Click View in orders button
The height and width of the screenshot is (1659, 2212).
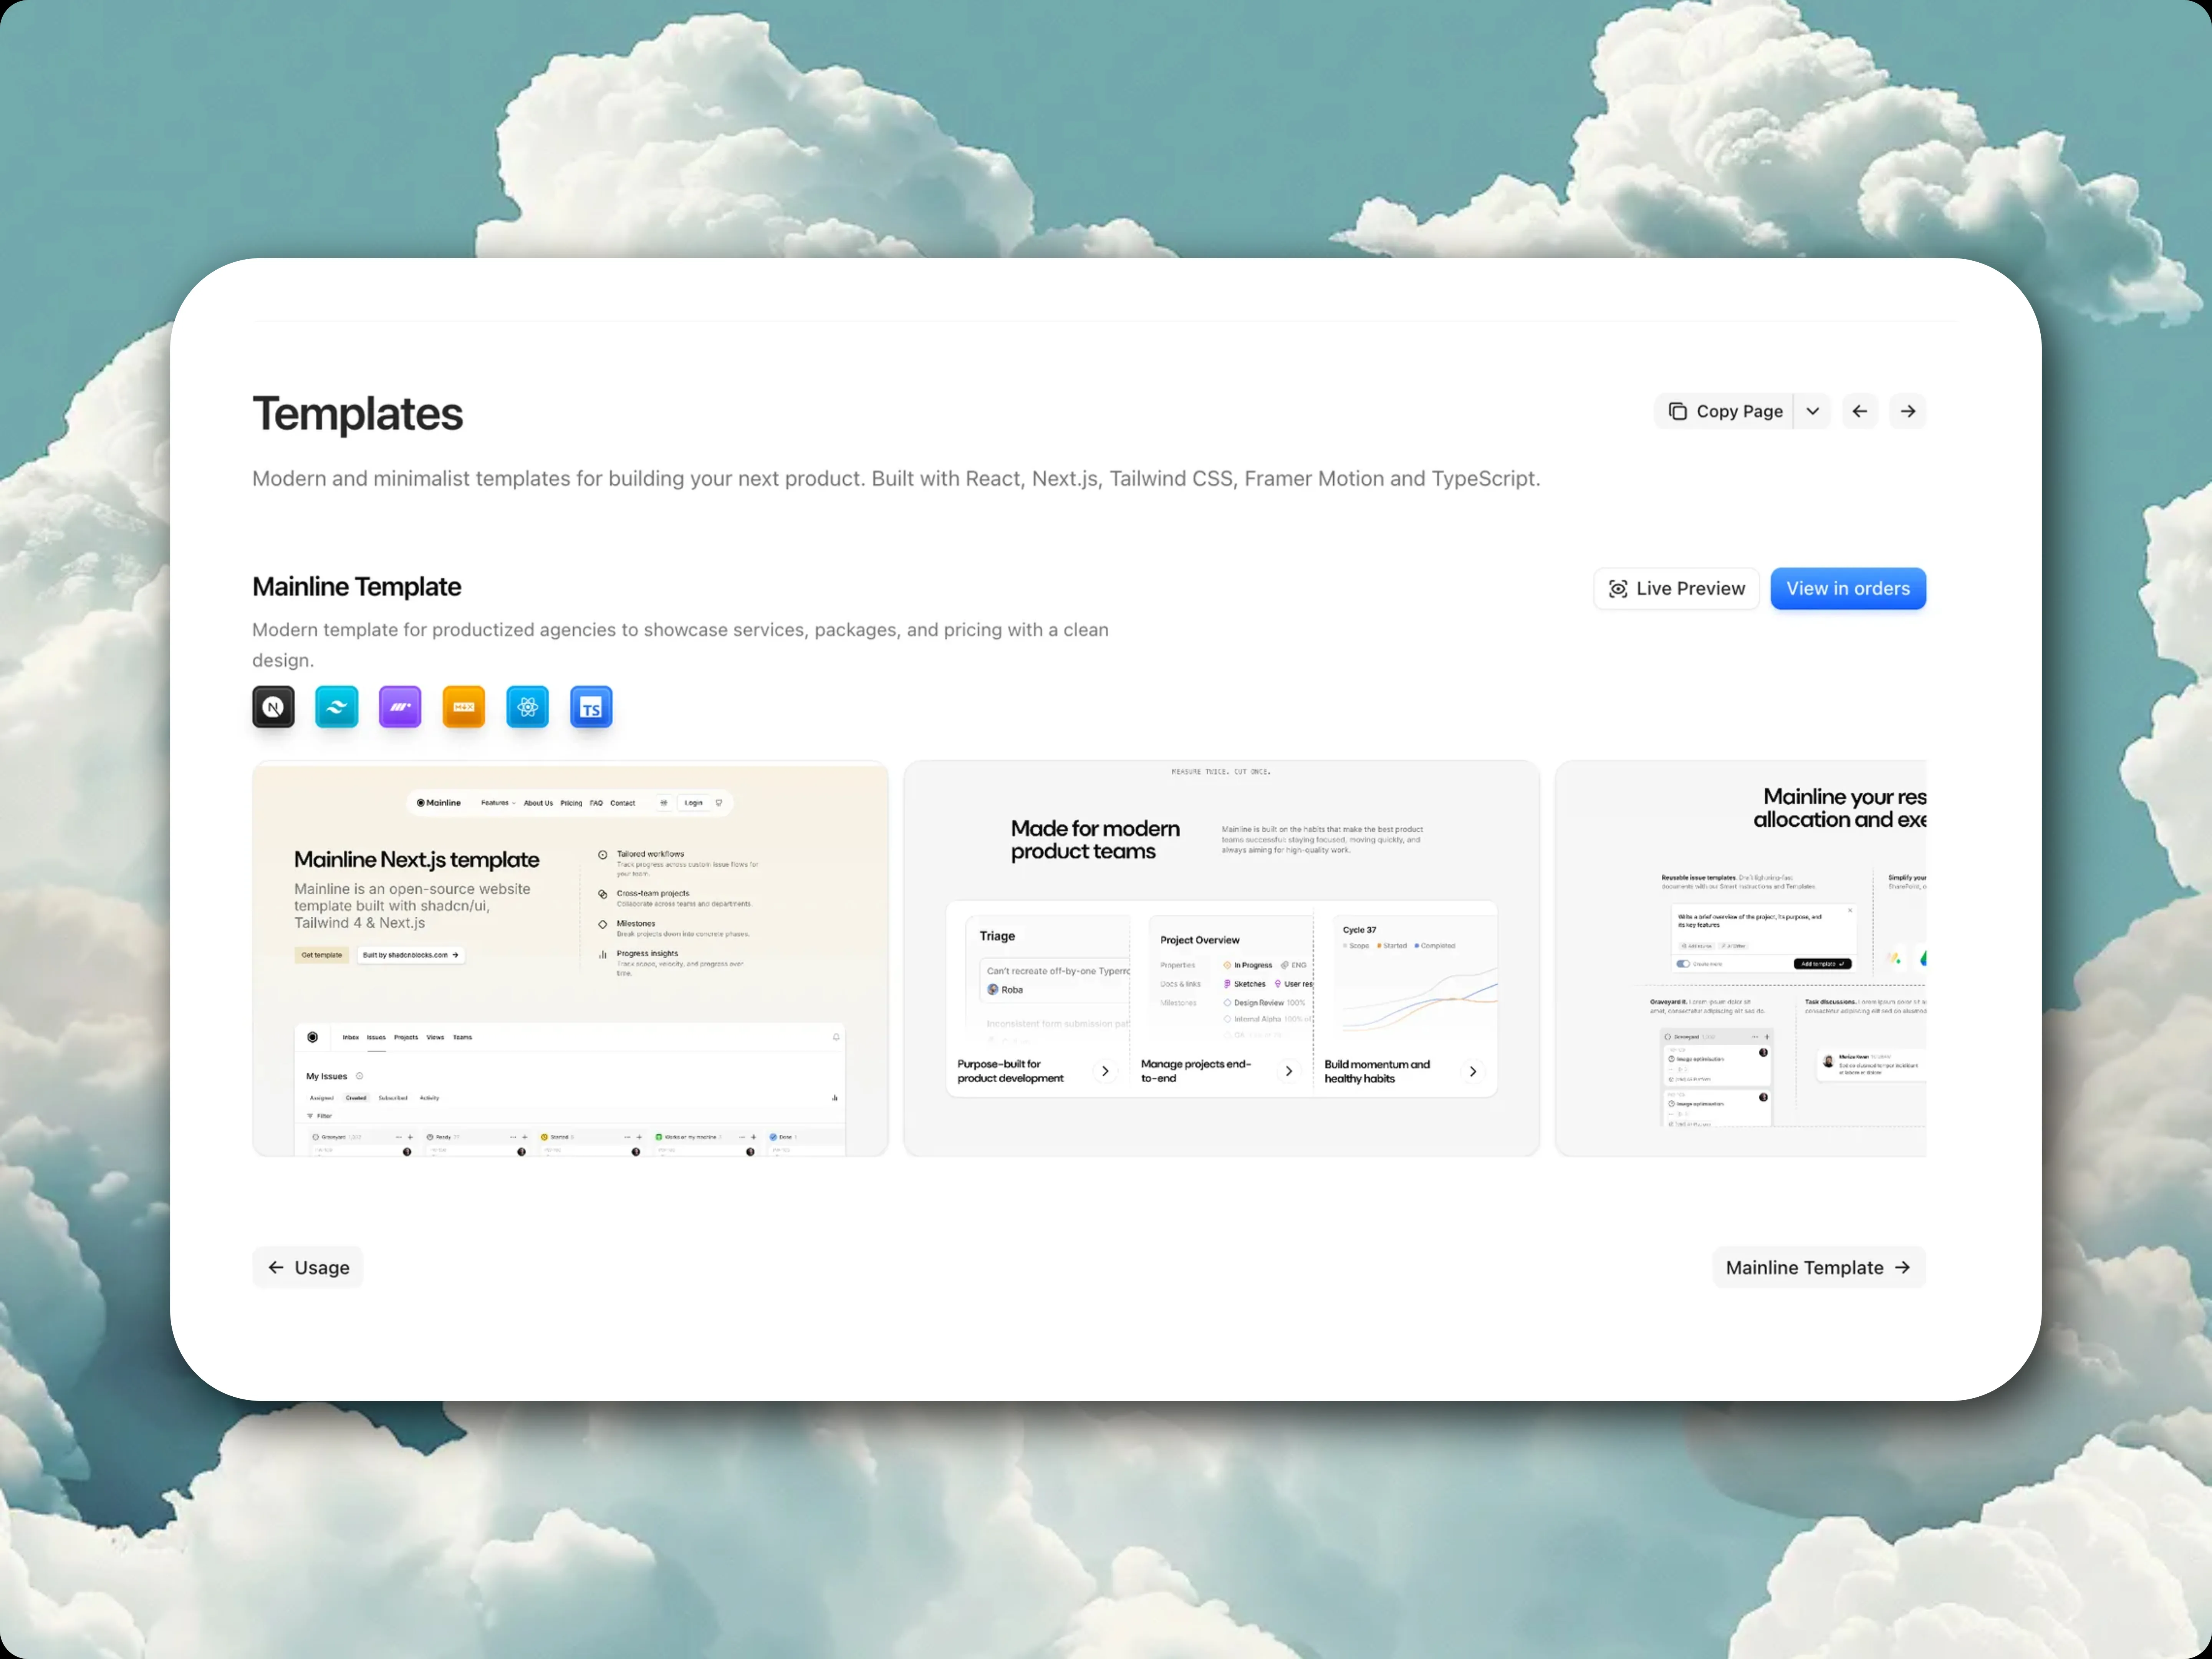tap(1848, 589)
